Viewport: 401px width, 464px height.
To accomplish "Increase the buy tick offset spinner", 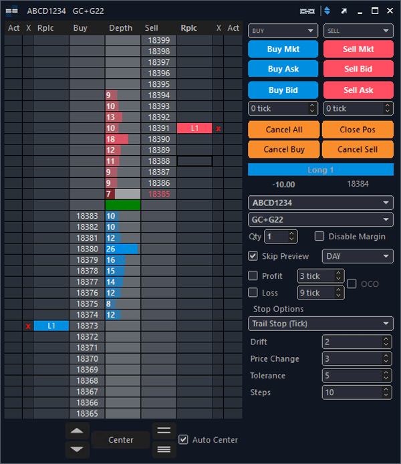I will (x=312, y=106).
